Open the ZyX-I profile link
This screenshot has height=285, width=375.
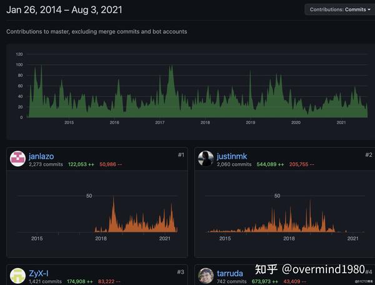coord(39,273)
